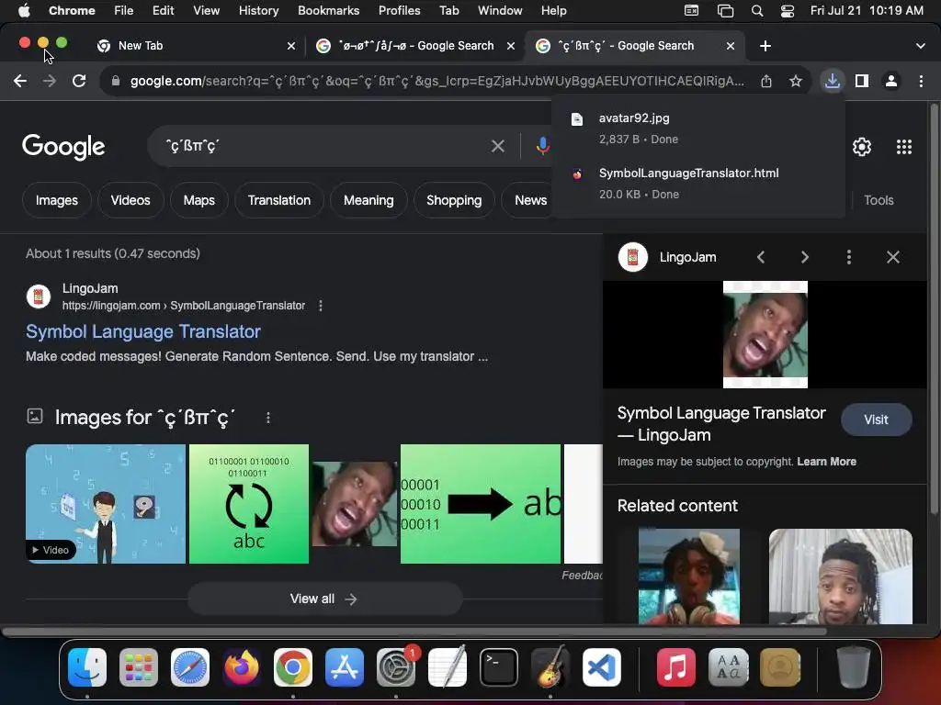Viewport: 941px width, 705px height.
Task: Open the Bookmarks menu
Action: pyautogui.click(x=328, y=11)
